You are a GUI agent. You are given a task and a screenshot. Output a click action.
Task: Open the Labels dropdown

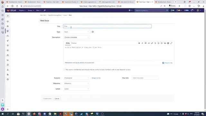click(x=77, y=89)
